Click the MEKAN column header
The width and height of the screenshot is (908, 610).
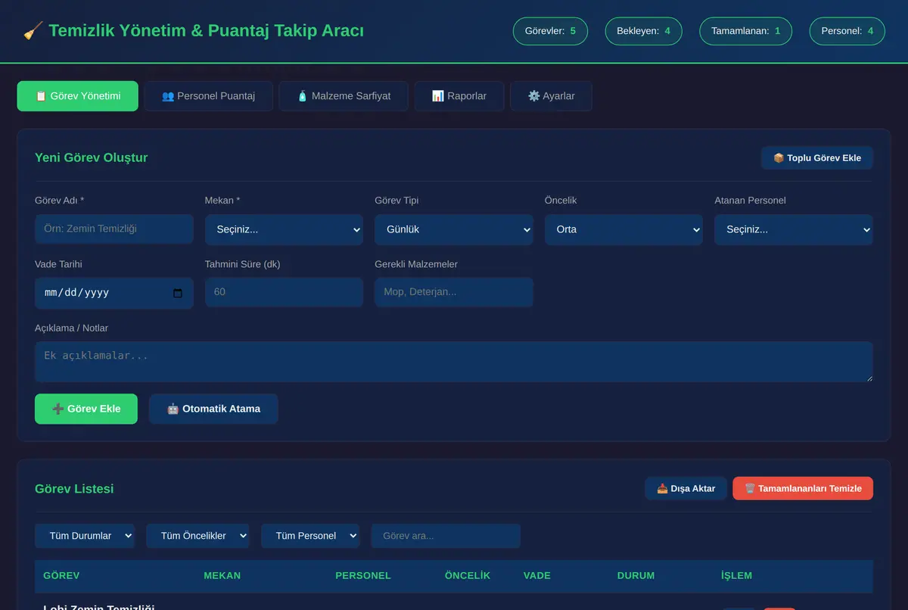pyautogui.click(x=222, y=575)
